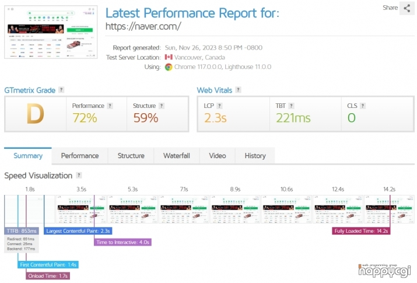Open help icon next to CLS

coord(363,106)
